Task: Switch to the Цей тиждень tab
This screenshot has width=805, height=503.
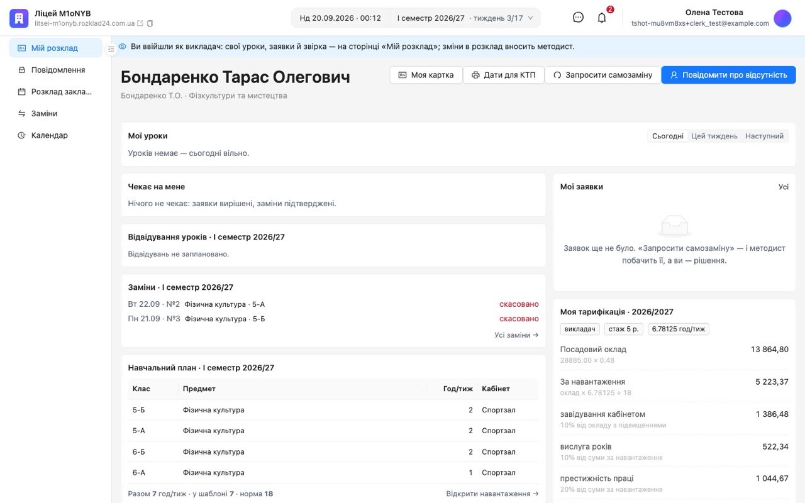Action: (x=714, y=136)
